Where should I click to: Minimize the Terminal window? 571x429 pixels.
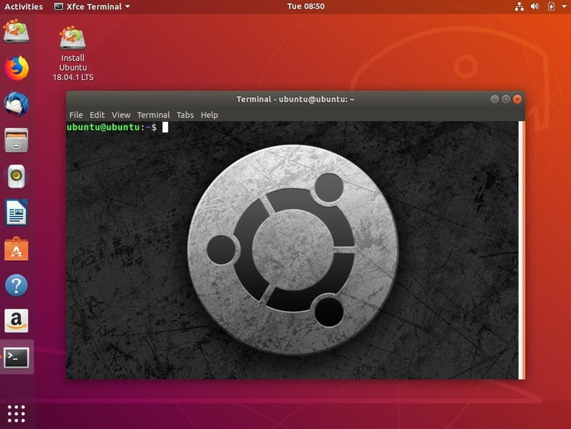[x=495, y=99]
